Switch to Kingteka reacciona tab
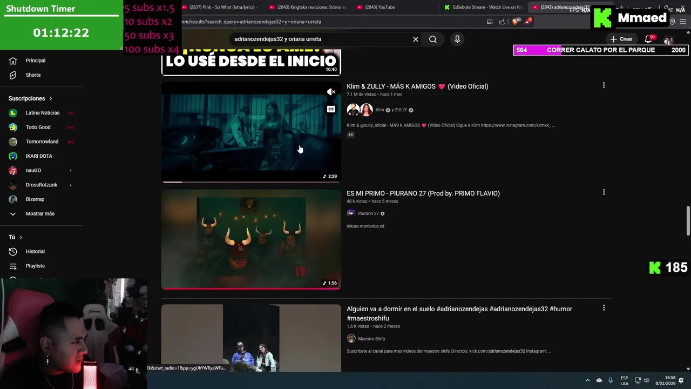The height and width of the screenshot is (389, 691). tap(308, 7)
